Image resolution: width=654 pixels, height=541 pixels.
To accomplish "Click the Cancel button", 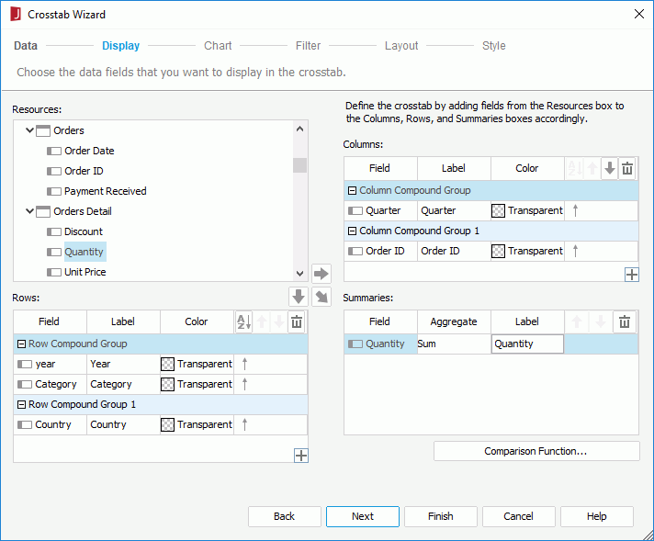I will tap(518, 516).
